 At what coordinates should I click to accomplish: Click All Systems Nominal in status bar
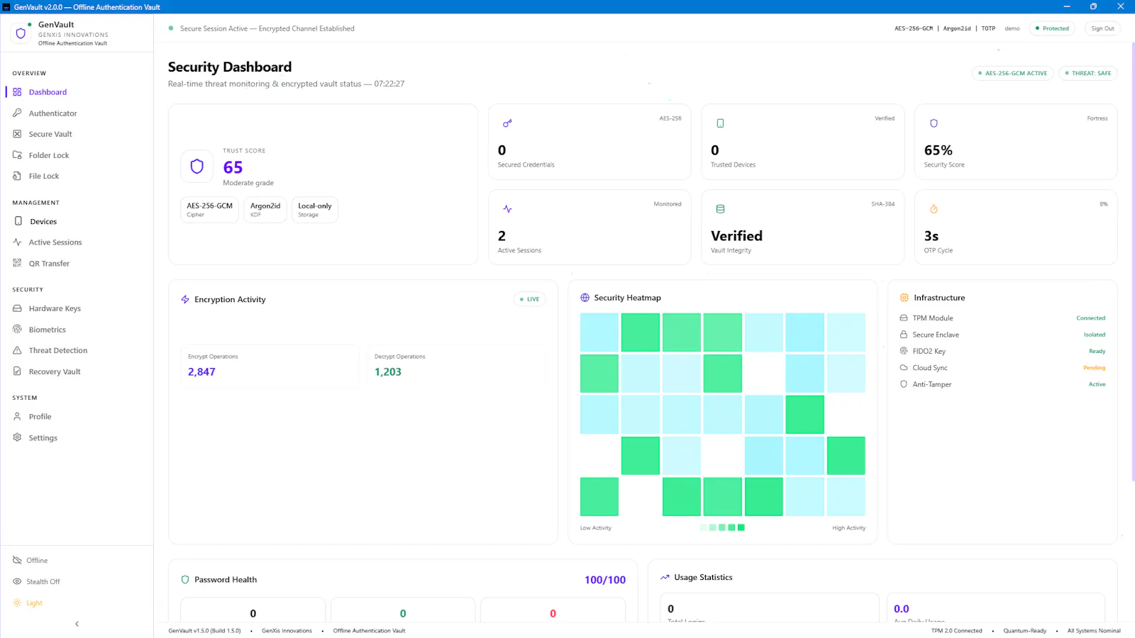tap(1094, 631)
